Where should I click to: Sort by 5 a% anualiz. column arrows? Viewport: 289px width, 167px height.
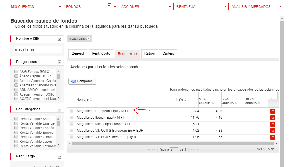pyautogui.click(x=236, y=103)
